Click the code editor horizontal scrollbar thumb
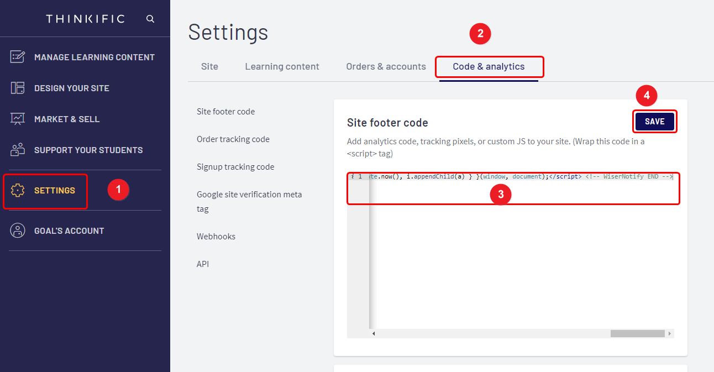Viewport: 714px width, 372px height. [637, 333]
